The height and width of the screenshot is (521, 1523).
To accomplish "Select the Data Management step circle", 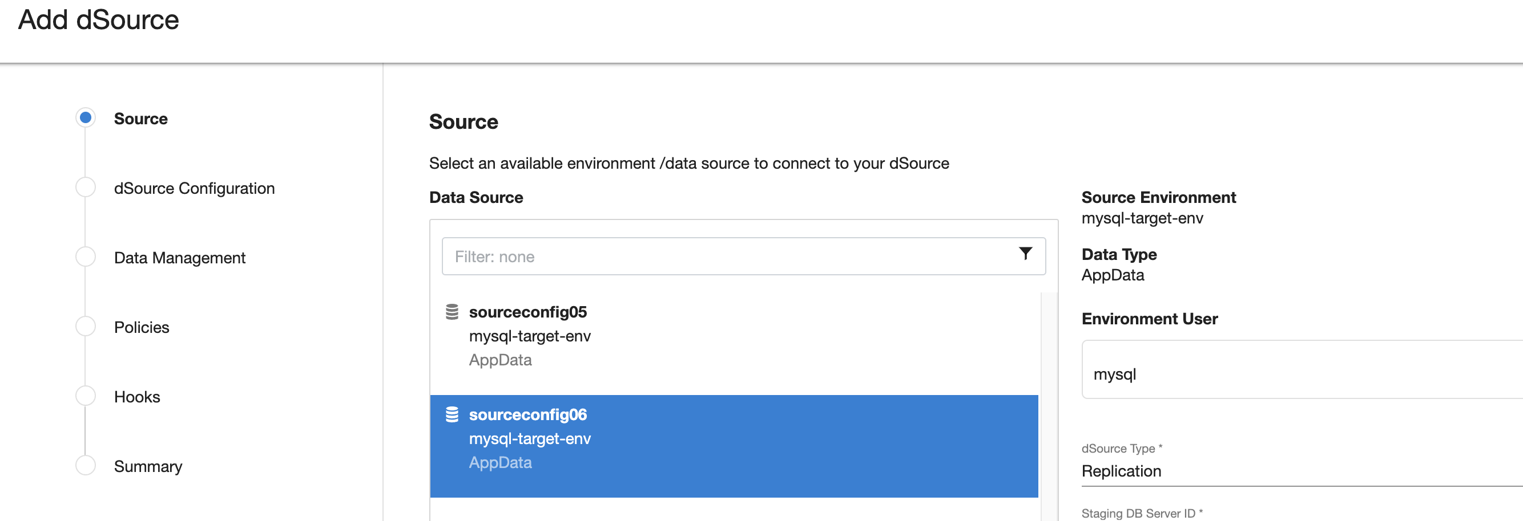I will (x=86, y=257).
